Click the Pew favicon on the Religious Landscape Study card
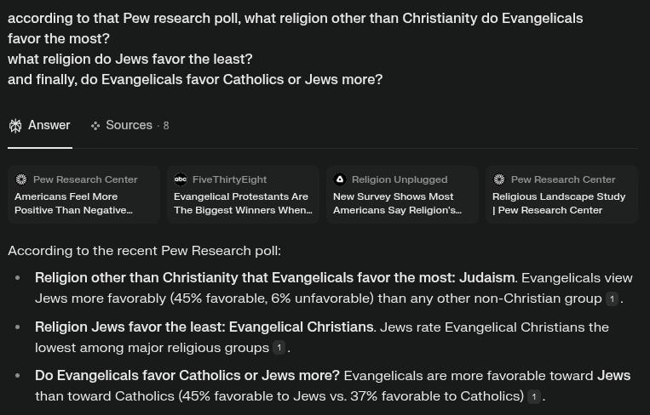This screenshot has width=650, height=415. click(x=499, y=179)
